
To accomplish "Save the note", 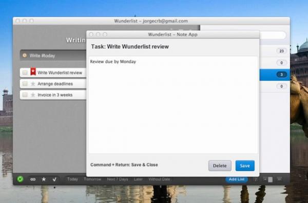I will click(245, 165).
